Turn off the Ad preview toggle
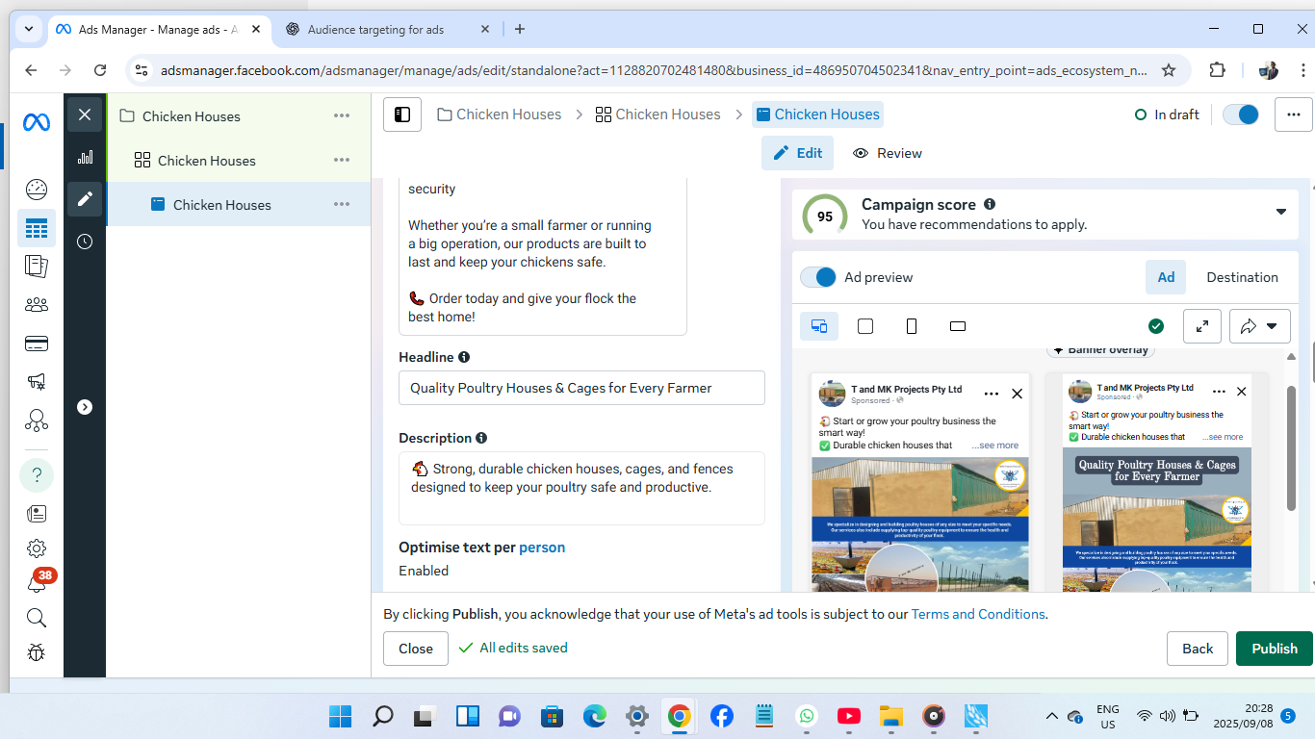Image resolution: width=1315 pixels, height=739 pixels. pos(819,277)
